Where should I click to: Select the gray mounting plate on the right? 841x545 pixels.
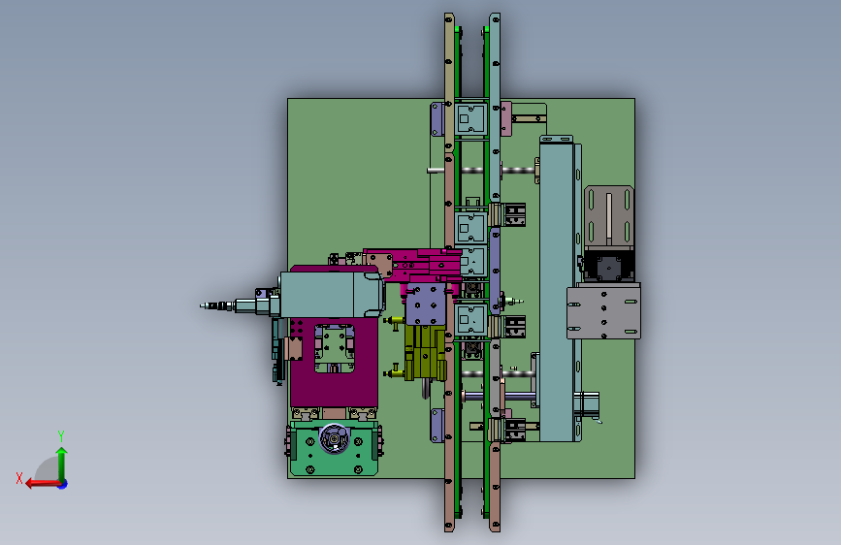pyautogui.click(x=604, y=311)
